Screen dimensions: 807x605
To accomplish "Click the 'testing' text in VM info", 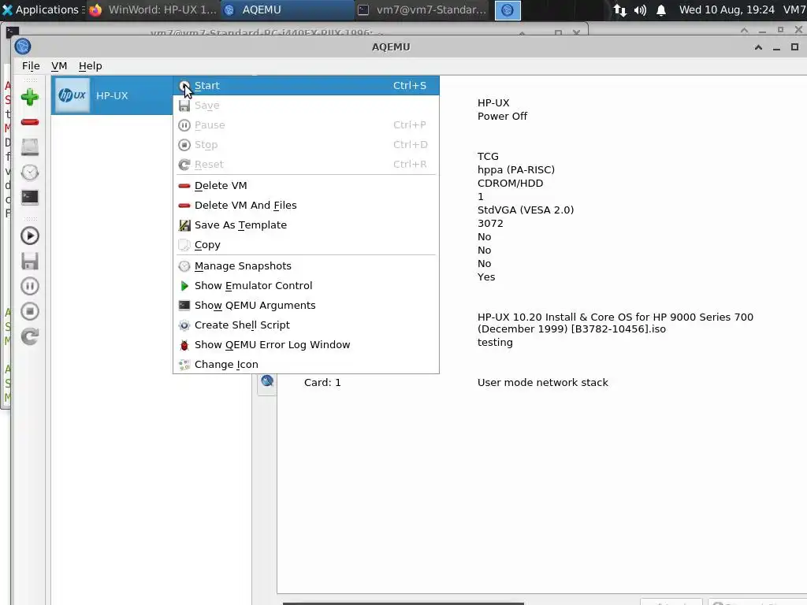I will coord(495,343).
